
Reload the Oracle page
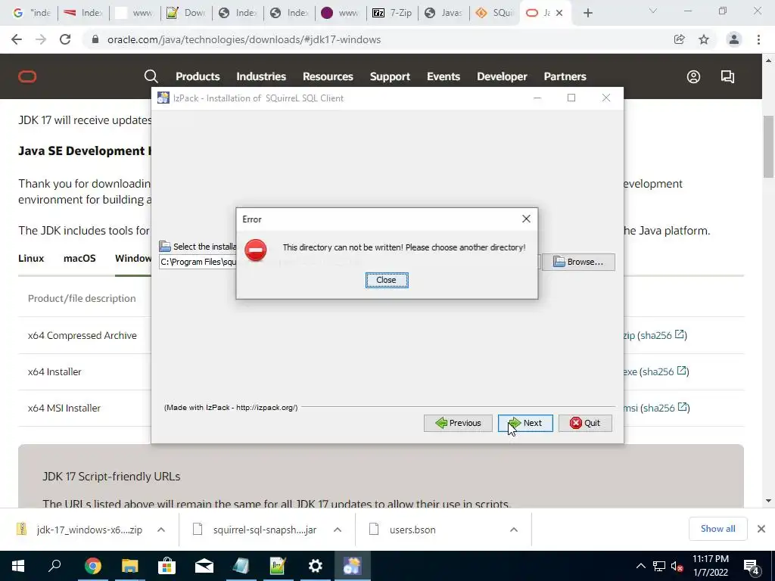(x=65, y=39)
